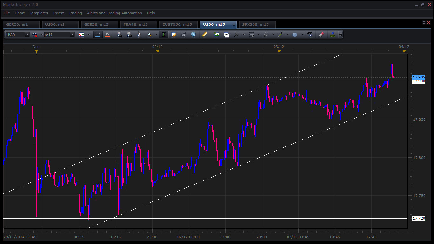Open the Help menu

point(151,13)
